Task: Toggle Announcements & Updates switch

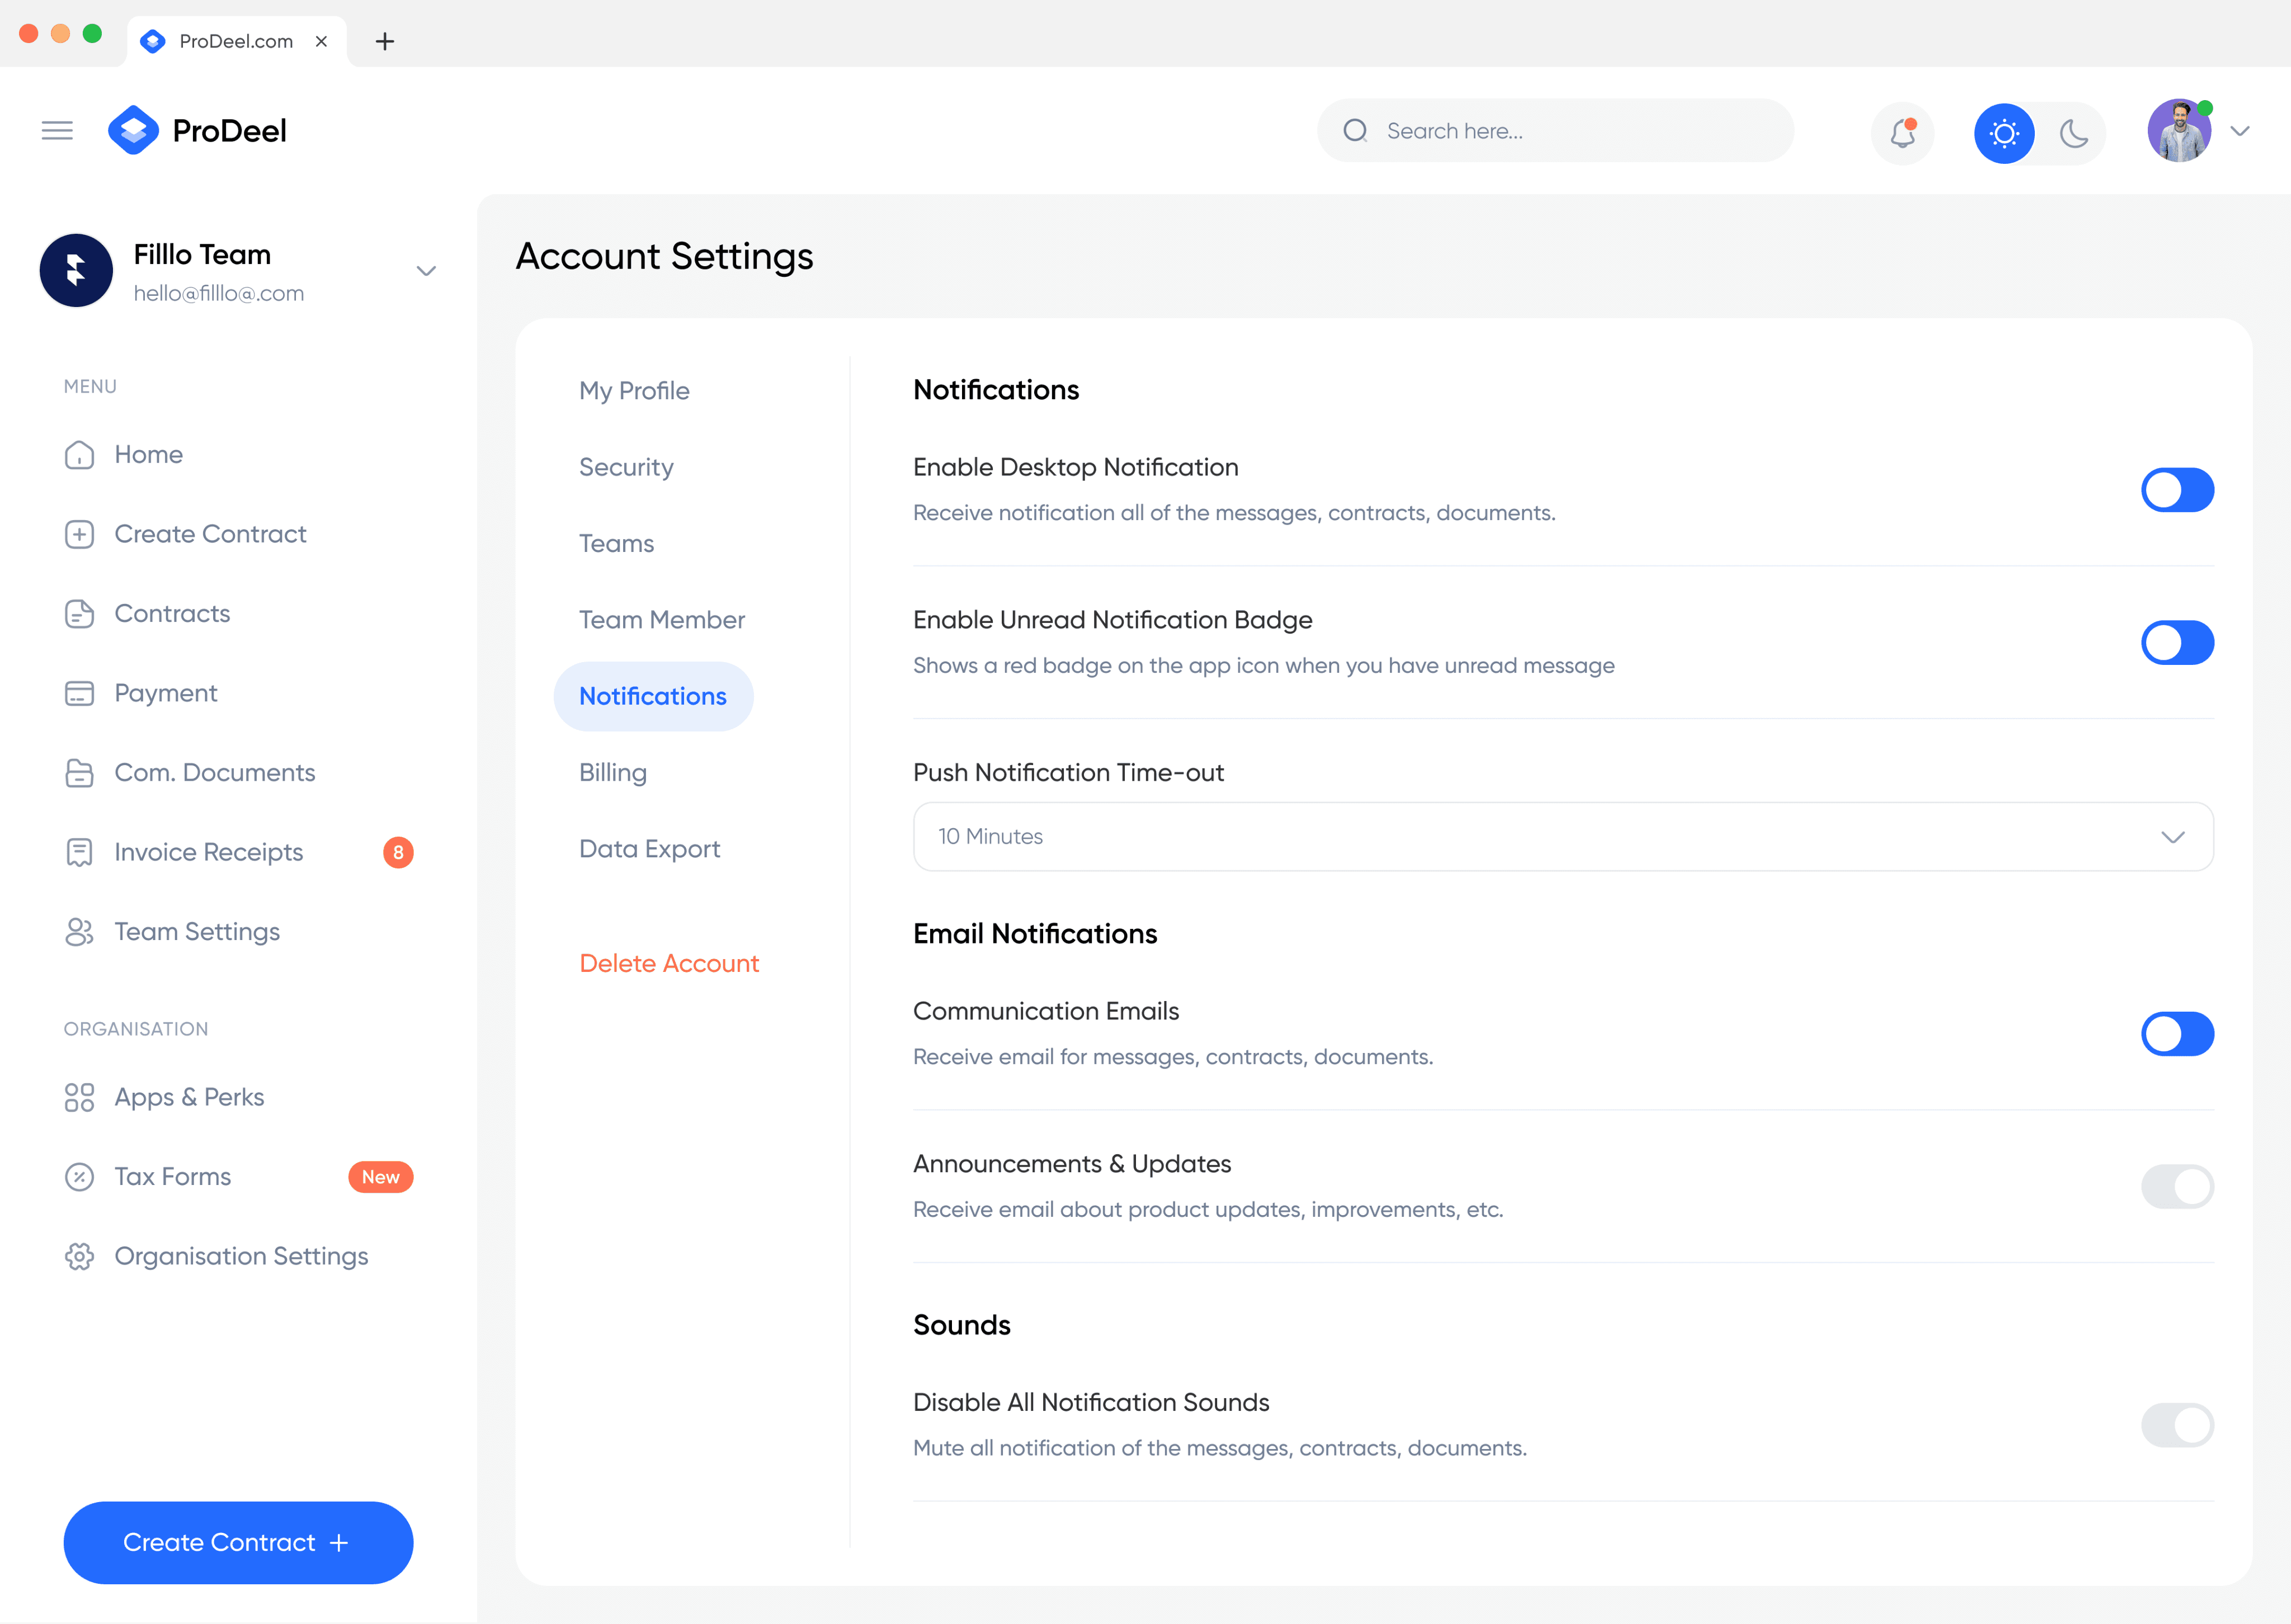Action: (x=2177, y=1187)
